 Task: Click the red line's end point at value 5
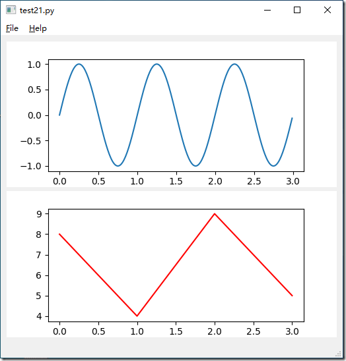[x=293, y=296]
